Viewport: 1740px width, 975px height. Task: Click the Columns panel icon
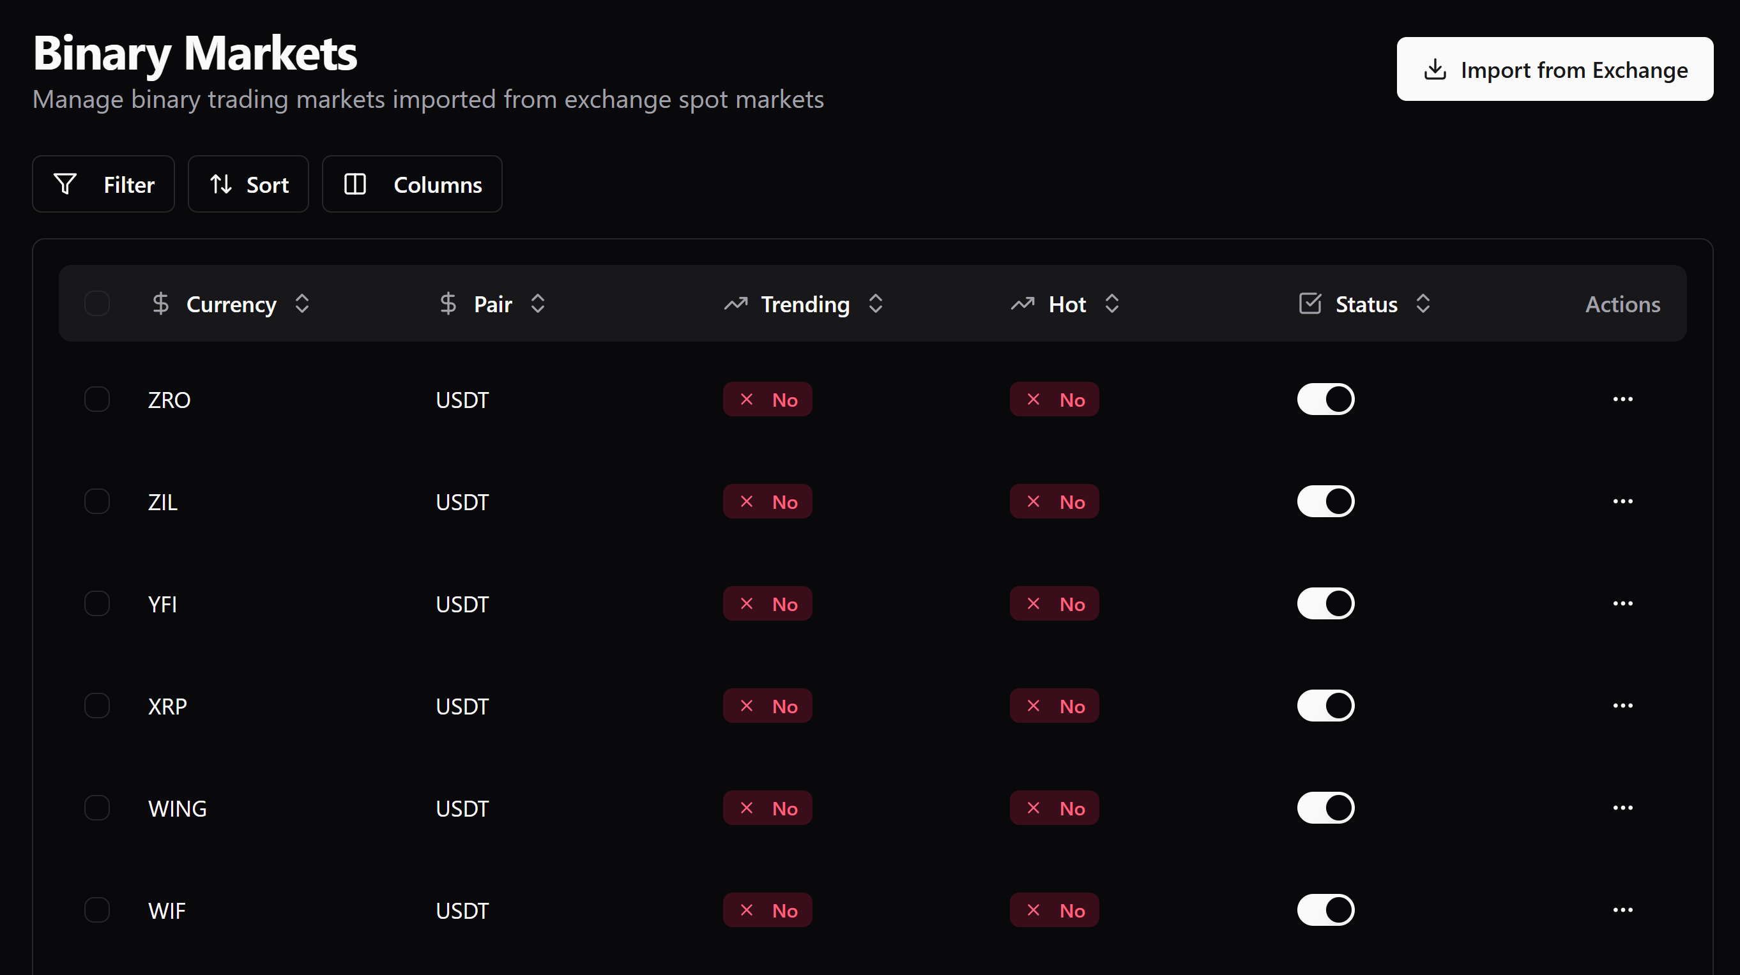(354, 184)
